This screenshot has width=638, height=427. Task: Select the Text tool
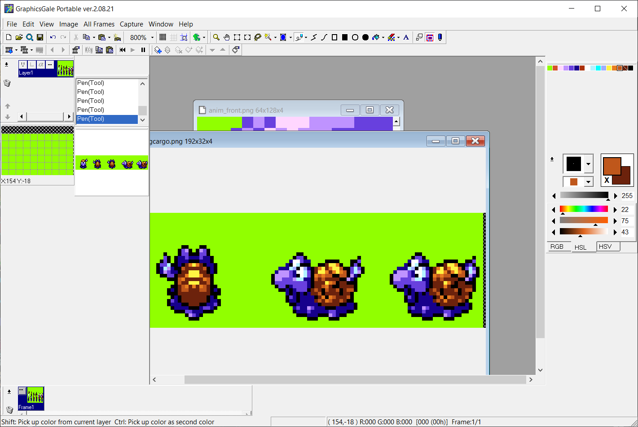point(406,37)
